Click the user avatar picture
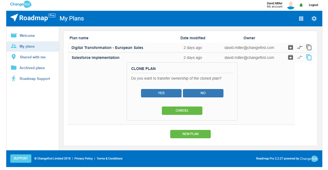The width and height of the screenshot is (328, 170). click(x=291, y=5)
